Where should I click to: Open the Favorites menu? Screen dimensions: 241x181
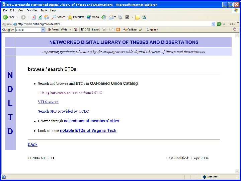tap(32, 10)
